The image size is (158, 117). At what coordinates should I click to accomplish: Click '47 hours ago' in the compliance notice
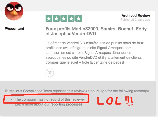pyautogui.click(x=96, y=91)
